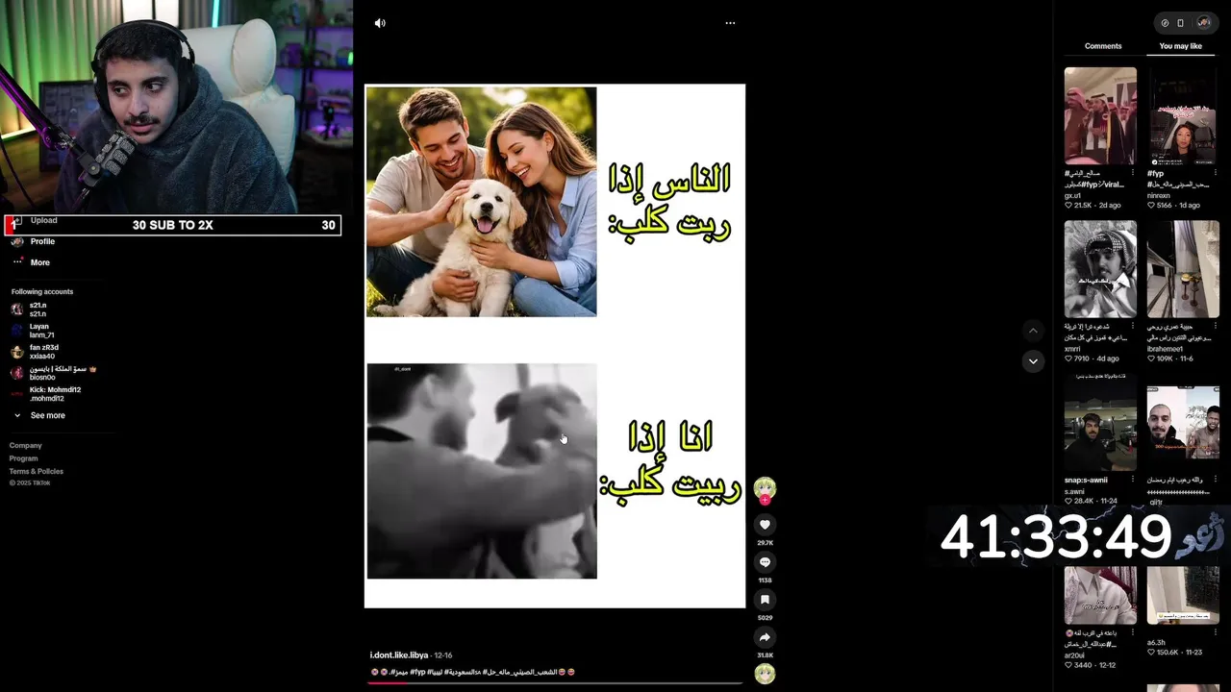Play the ibrahemee1 suggested video thumbnail
This screenshot has height=692, width=1231.
(1183, 269)
